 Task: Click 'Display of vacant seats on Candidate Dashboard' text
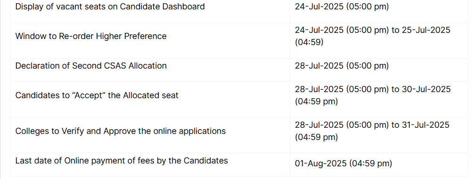(110, 6)
